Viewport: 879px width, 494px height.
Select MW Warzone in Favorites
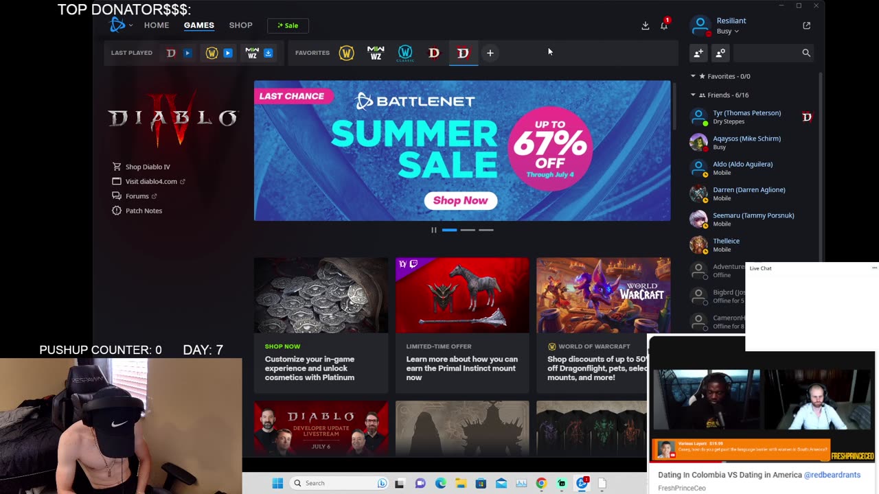(376, 53)
